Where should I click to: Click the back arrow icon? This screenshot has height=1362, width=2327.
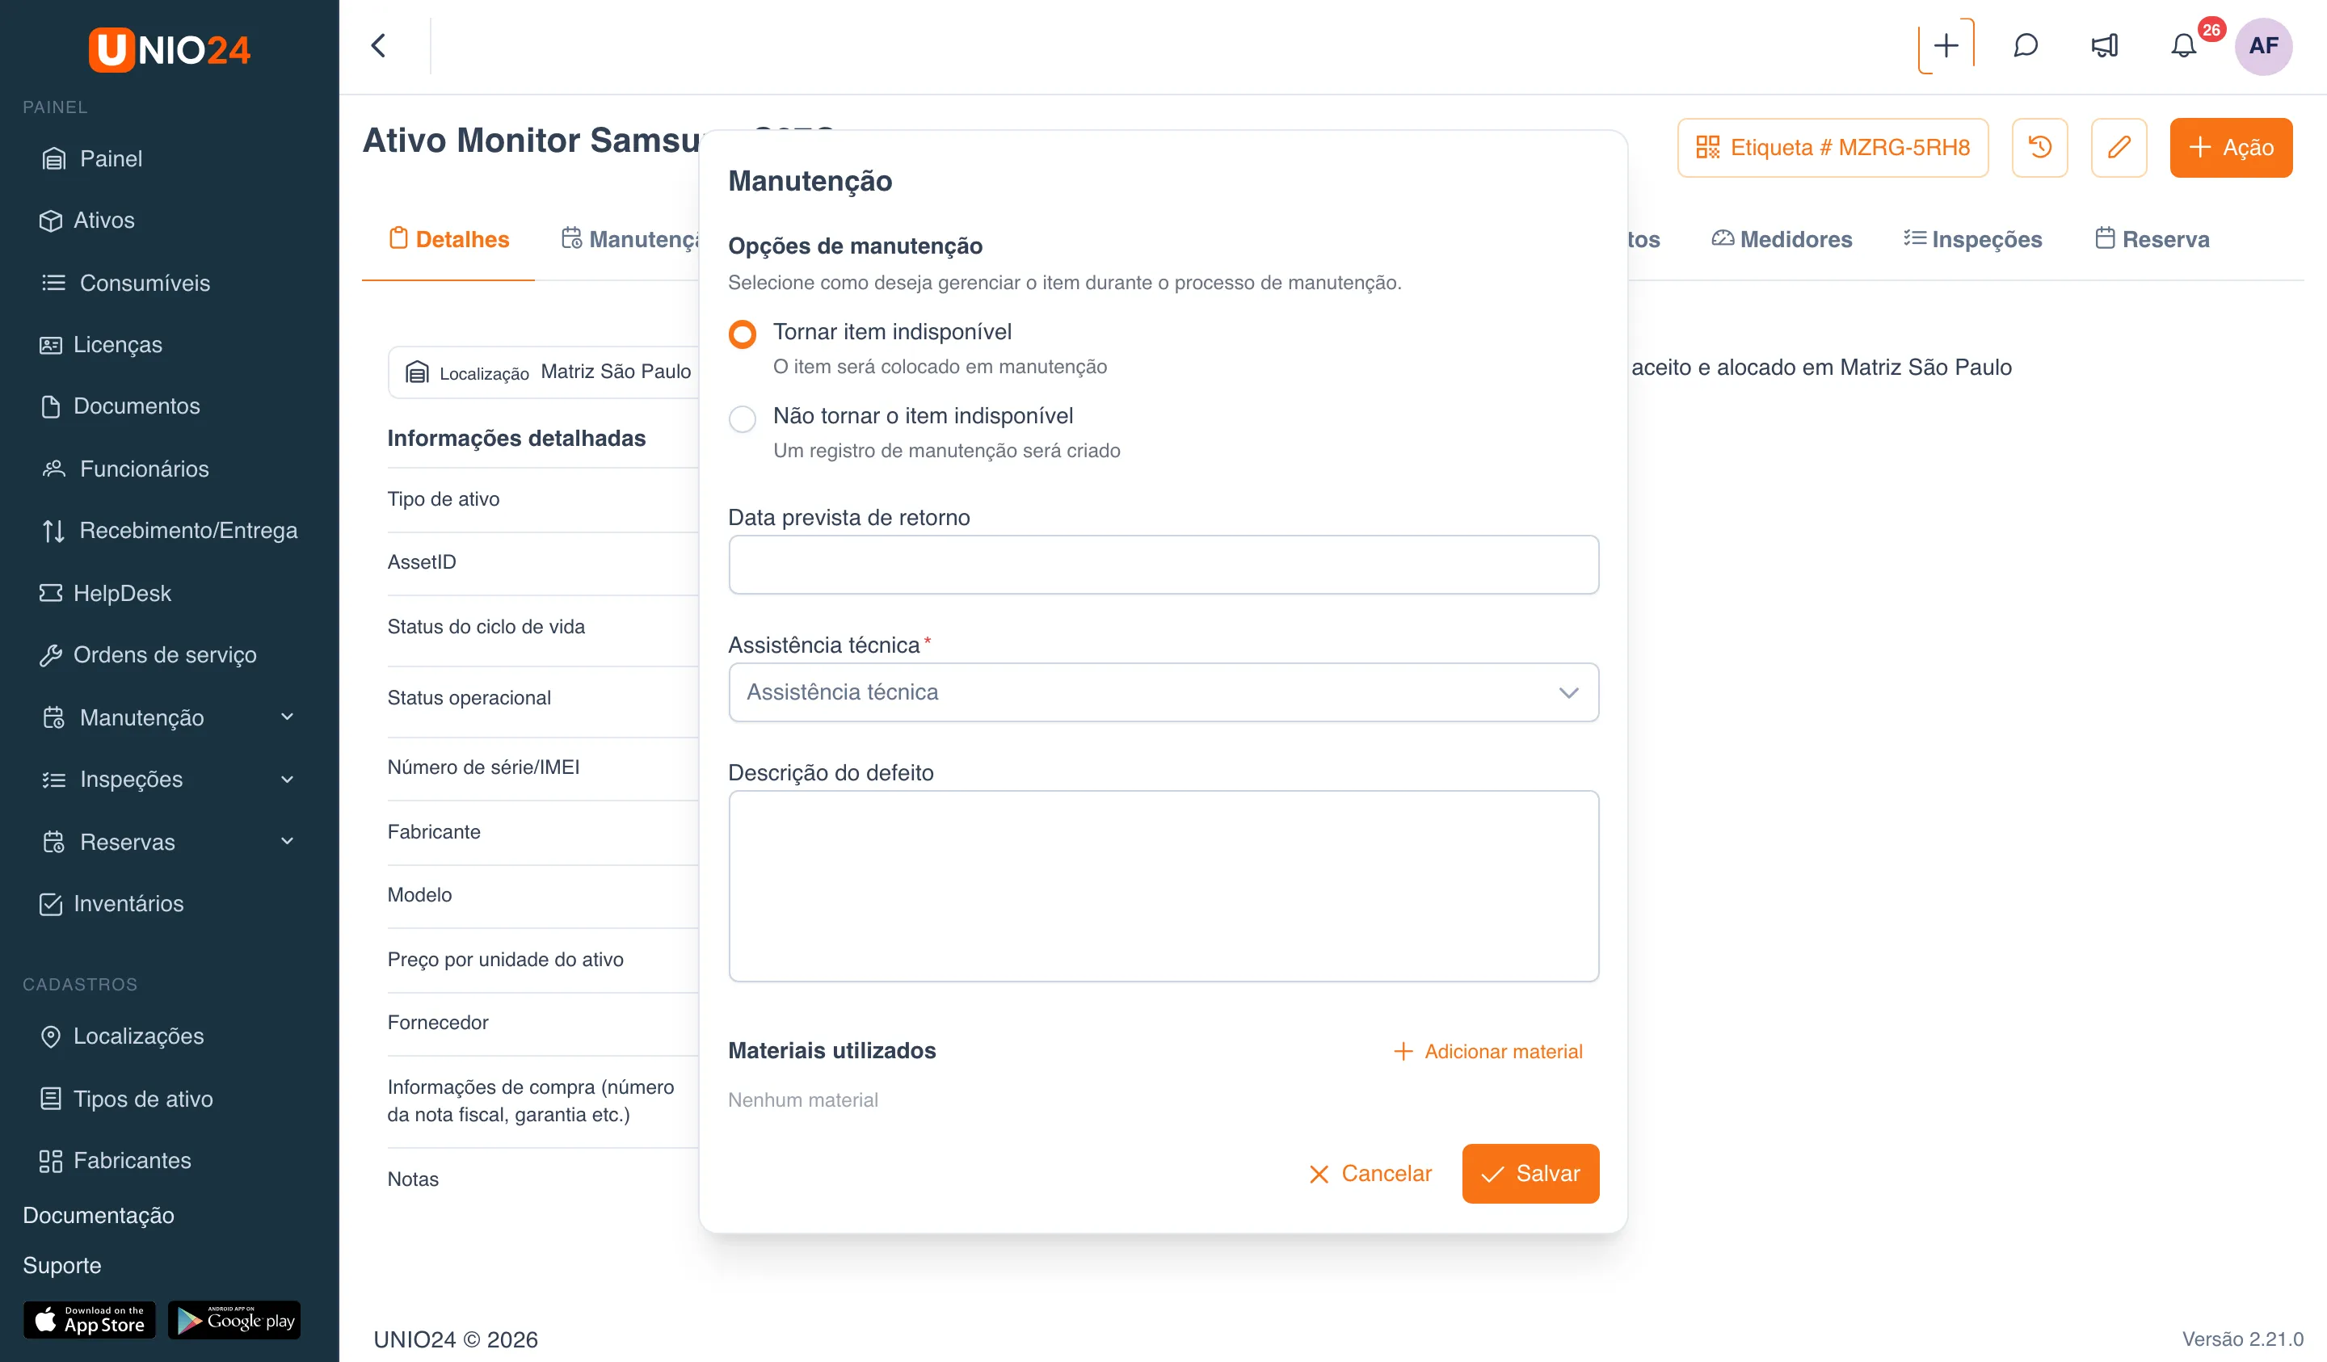coord(379,45)
